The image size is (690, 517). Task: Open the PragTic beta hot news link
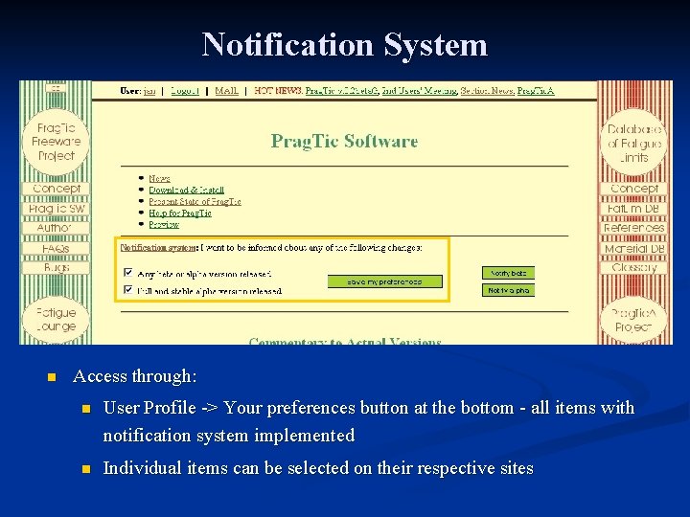pyautogui.click(x=341, y=91)
